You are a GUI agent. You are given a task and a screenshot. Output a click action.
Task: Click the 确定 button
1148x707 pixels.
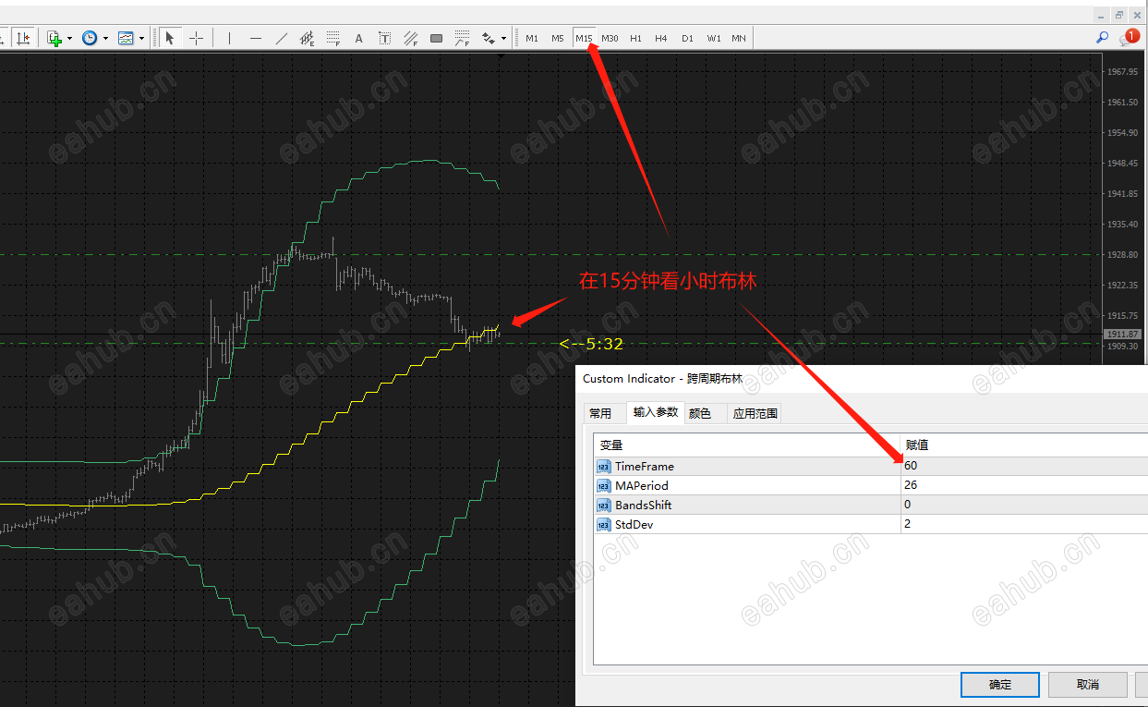1000,685
